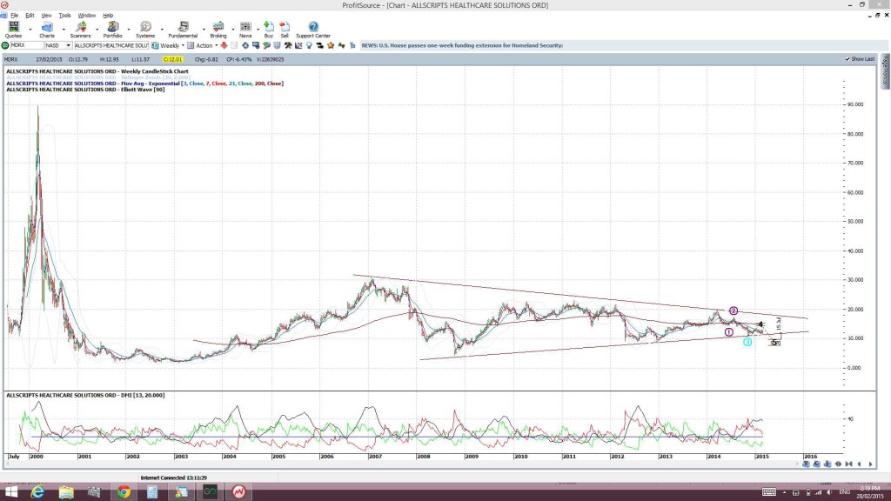
Task: Expand the Quotes dropdown arrow
Action: tap(30, 29)
